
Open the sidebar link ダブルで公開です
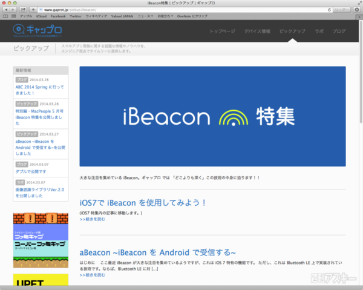tap(31, 171)
